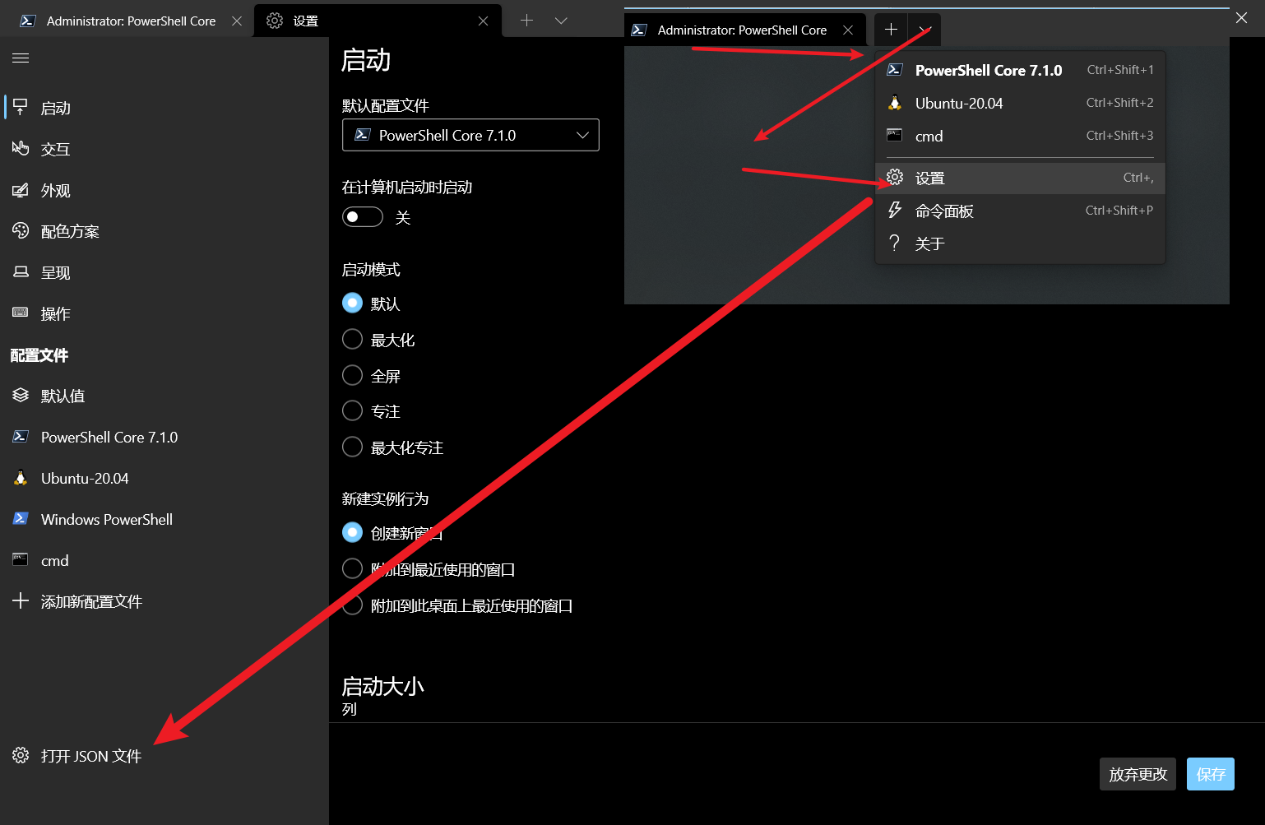The width and height of the screenshot is (1265, 825).
Task: Click the 配置文件 sidebar section header
Action: [x=39, y=355]
